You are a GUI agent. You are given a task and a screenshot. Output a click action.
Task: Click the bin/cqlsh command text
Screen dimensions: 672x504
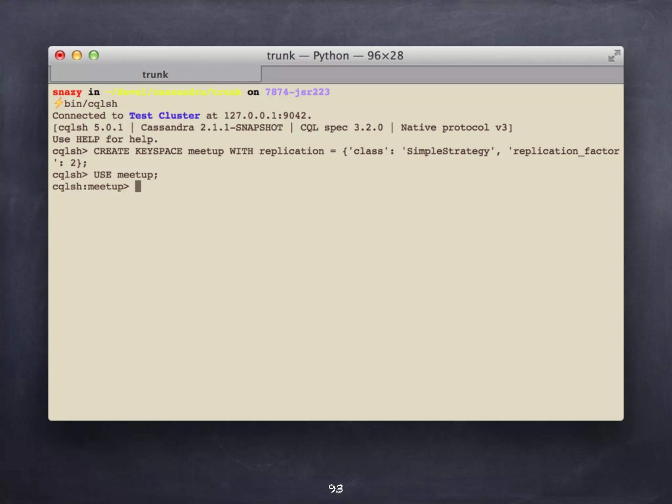pos(91,104)
